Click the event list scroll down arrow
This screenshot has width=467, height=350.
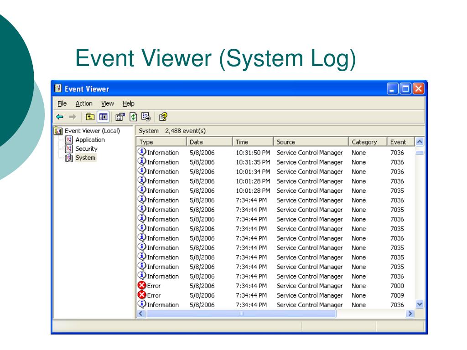click(420, 304)
